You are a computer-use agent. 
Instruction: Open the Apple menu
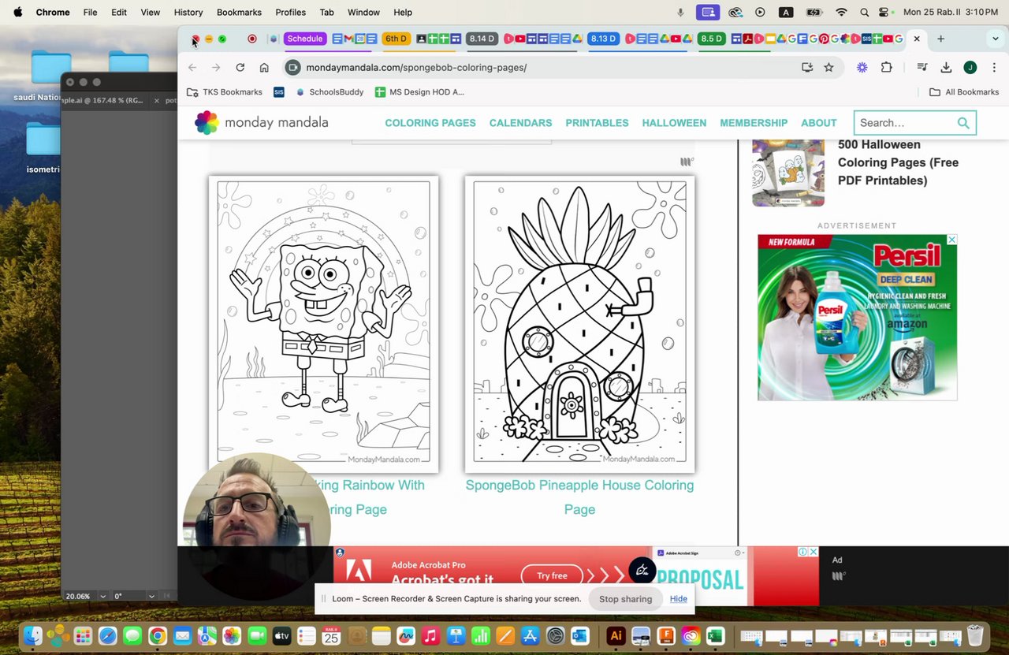[17, 13]
